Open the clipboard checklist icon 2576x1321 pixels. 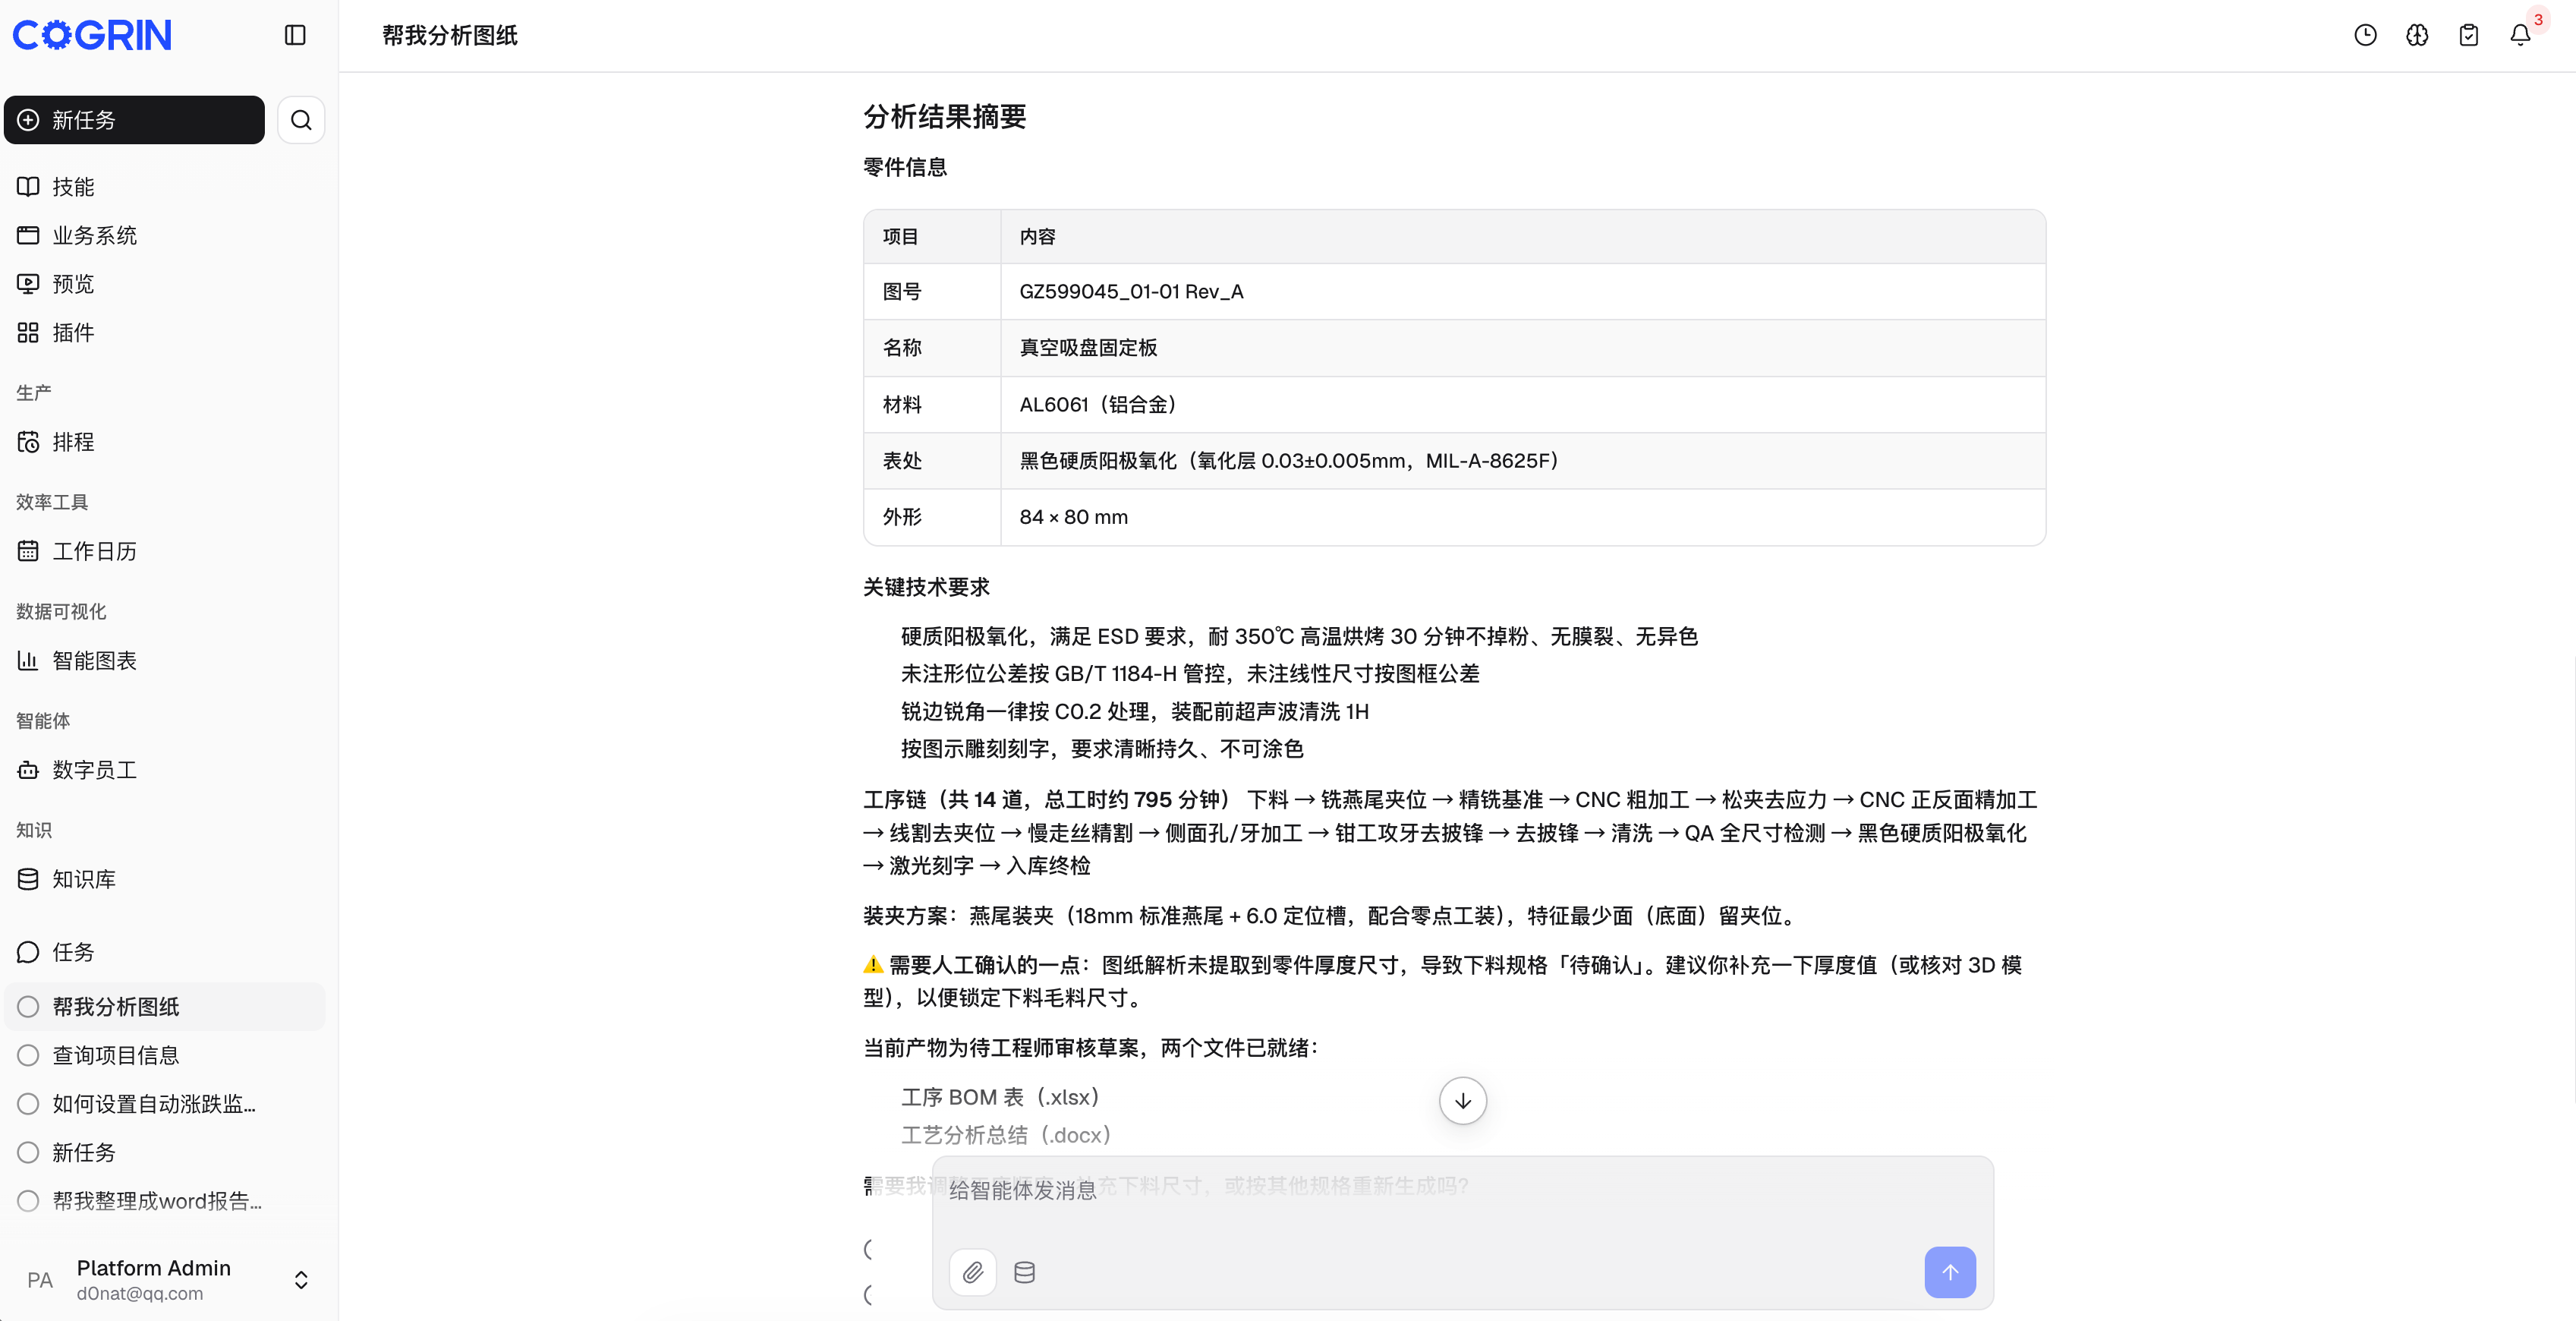click(x=2469, y=35)
